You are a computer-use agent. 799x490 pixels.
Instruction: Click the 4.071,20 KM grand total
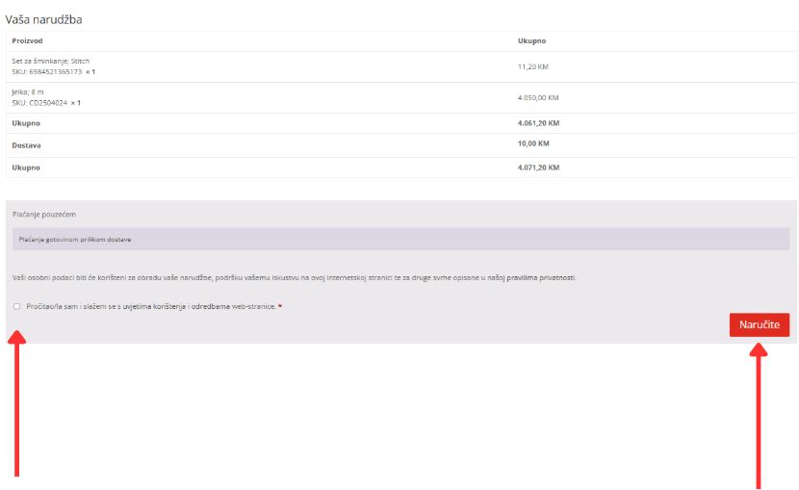(537, 168)
